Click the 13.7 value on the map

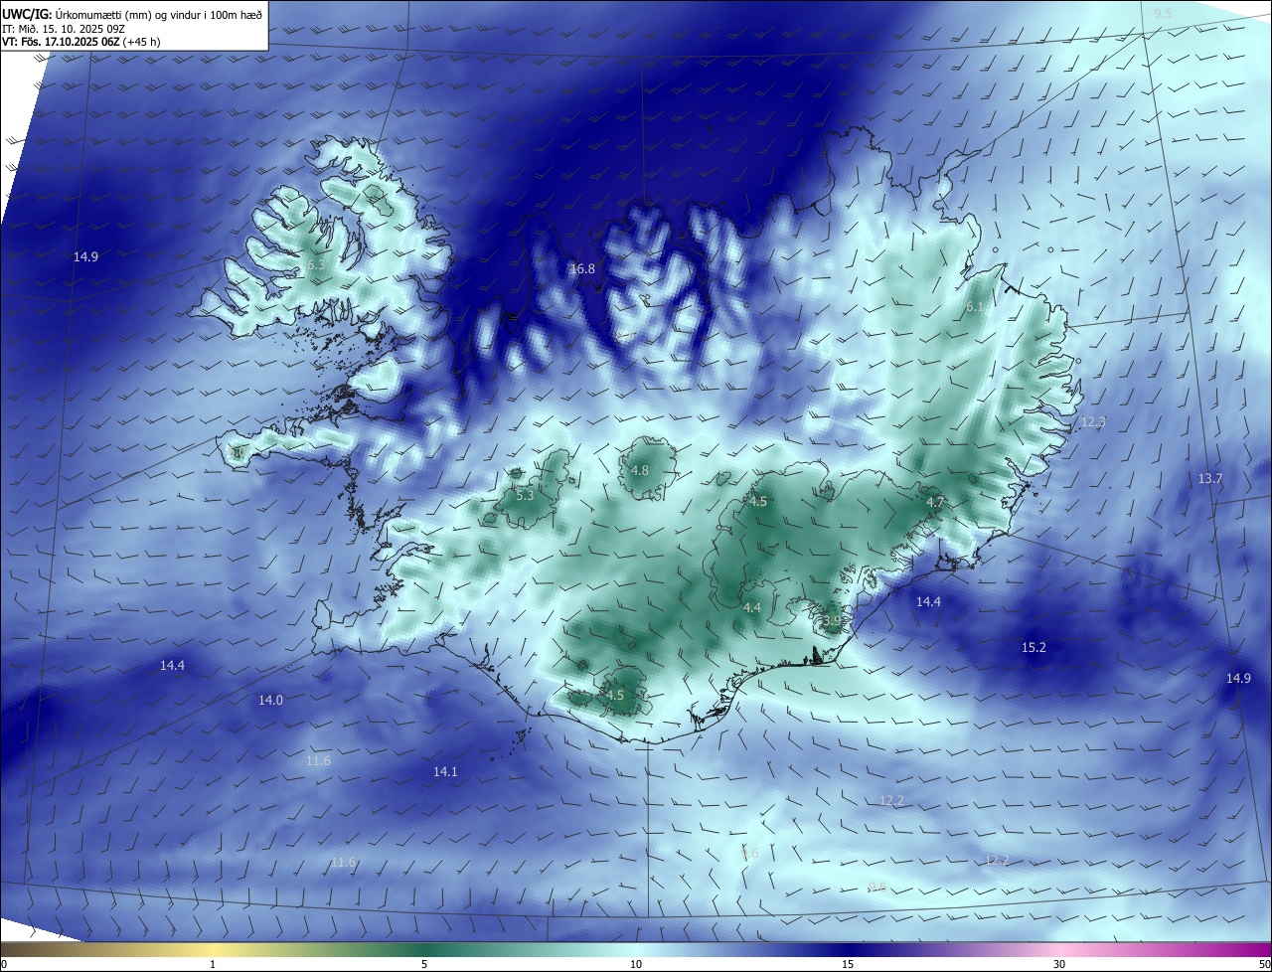point(1210,479)
